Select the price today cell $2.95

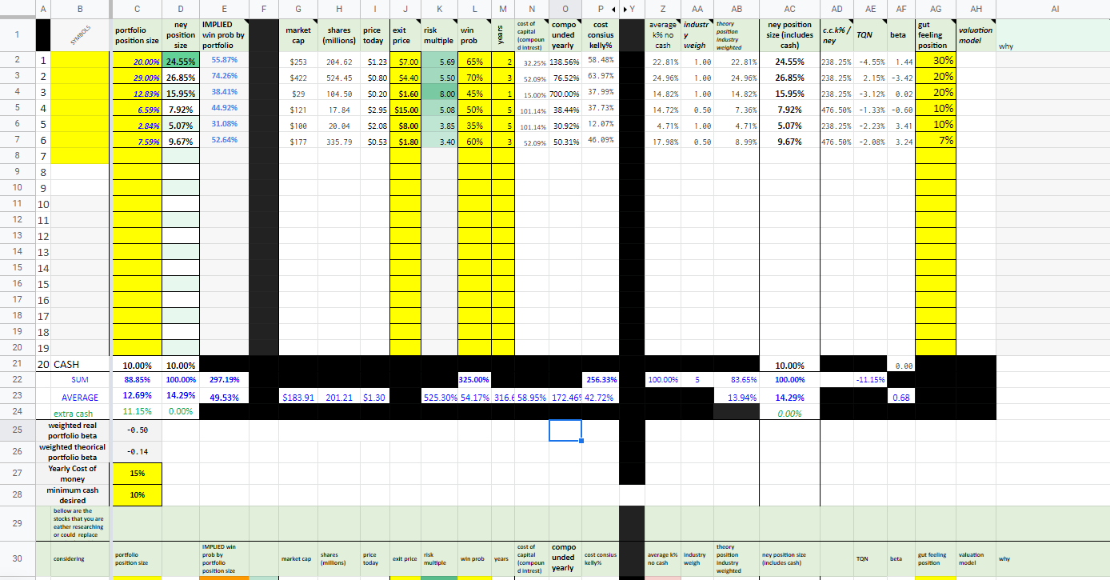click(375, 109)
